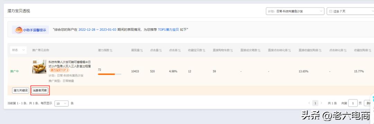Click the 15.77% value cell
Viewport: 374px width, 124px height.
coord(359,71)
